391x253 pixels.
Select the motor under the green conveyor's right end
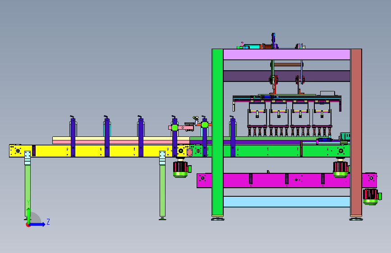[x=341, y=169]
